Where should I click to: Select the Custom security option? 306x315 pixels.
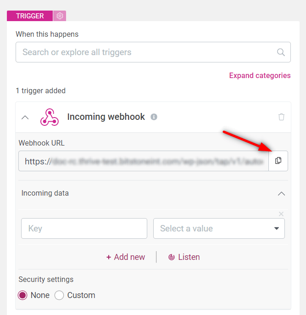[x=59, y=295]
